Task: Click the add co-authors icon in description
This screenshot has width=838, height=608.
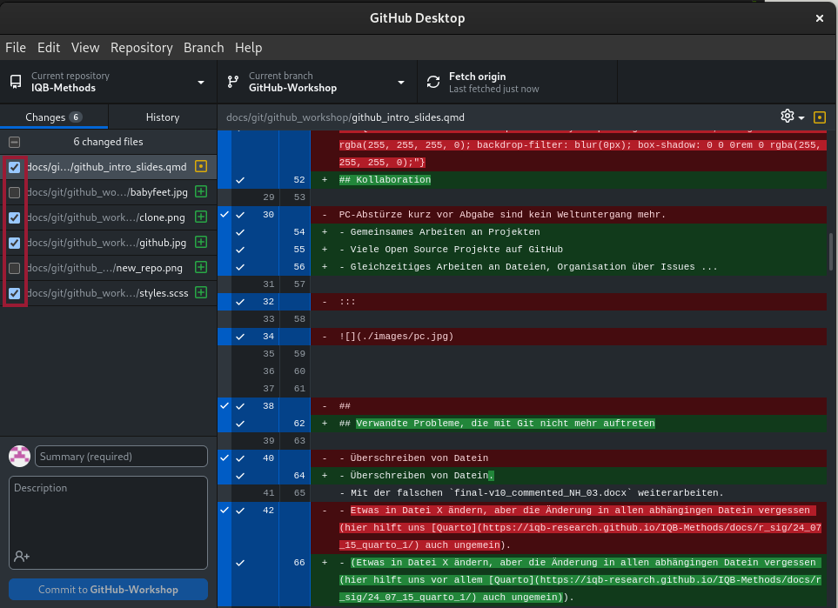Action: click(22, 556)
